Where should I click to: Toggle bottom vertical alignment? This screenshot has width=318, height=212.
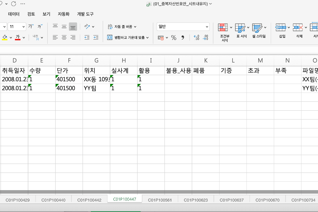[x=73, y=27]
